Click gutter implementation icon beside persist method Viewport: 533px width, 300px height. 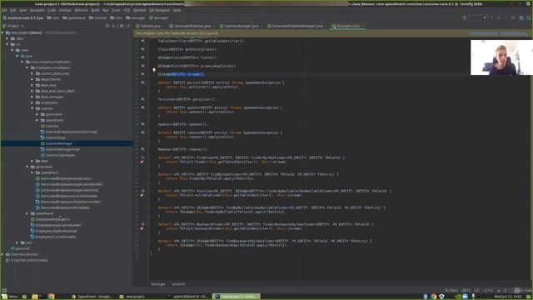click(x=142, y=82)
